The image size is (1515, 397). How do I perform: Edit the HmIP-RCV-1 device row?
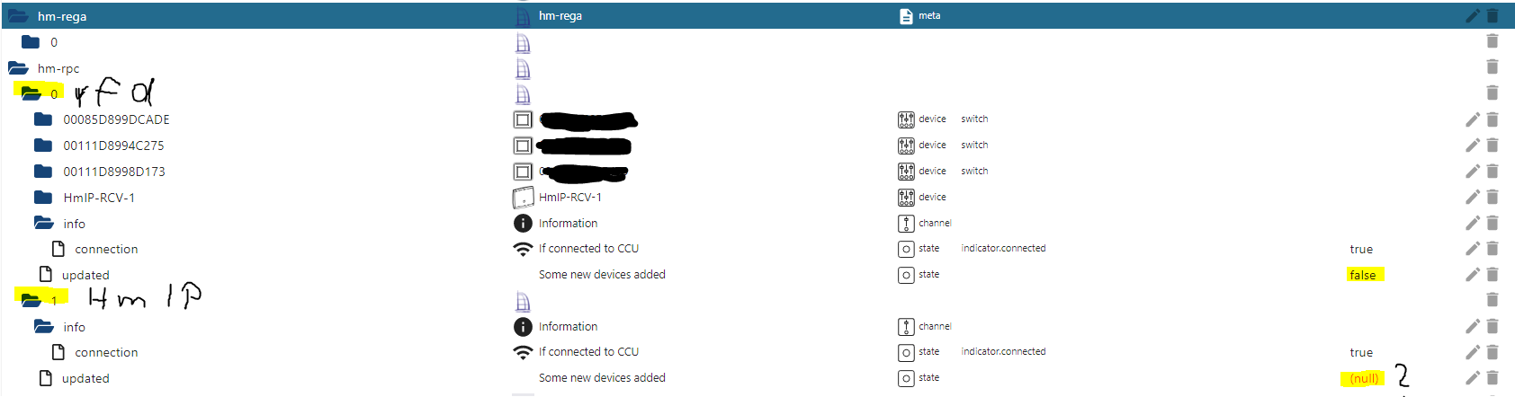tap(1473, 198)
